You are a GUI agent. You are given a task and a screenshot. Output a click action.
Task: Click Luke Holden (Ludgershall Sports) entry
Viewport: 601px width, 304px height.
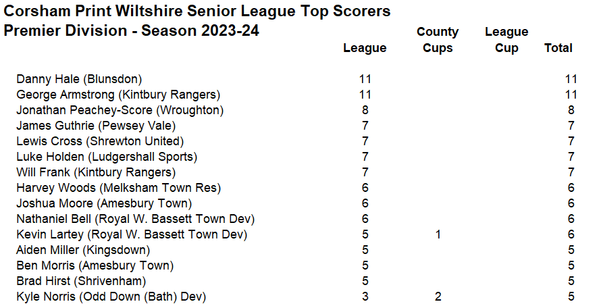[x=107, y=157]
